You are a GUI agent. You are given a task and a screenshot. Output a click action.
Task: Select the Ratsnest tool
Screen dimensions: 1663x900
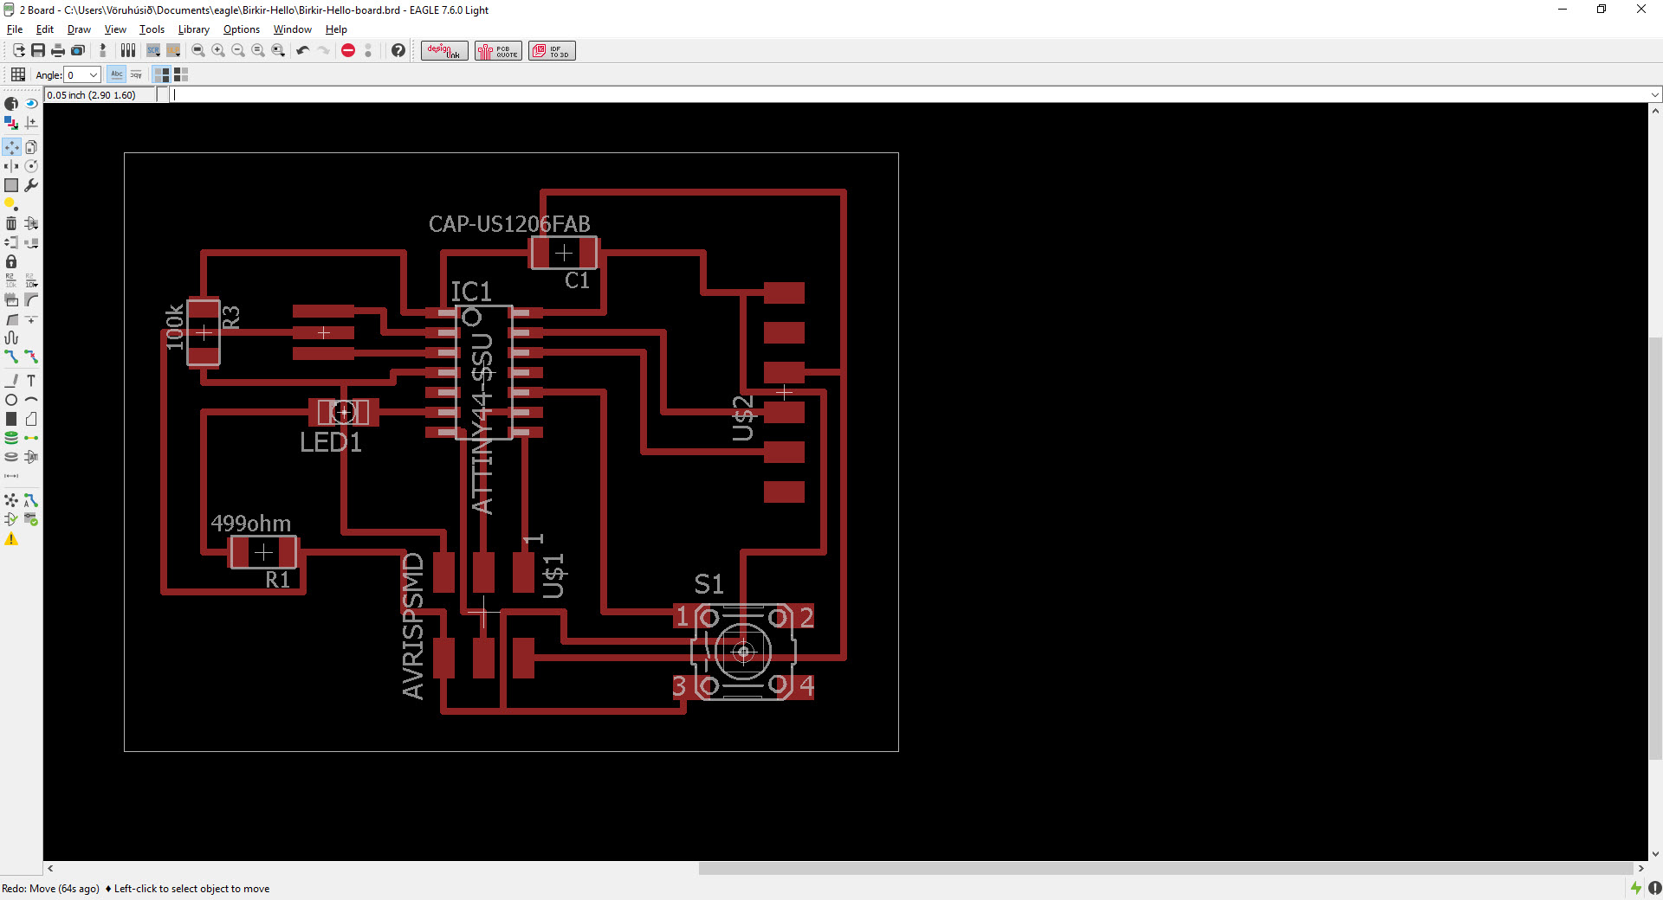point(11,500)
